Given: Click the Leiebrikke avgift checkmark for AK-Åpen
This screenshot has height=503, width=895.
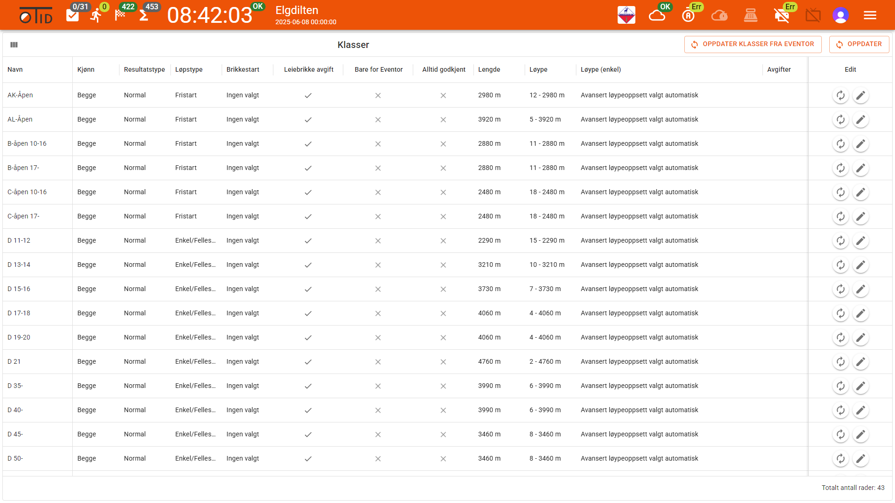Looking at the screenshot, I should 308,95.
